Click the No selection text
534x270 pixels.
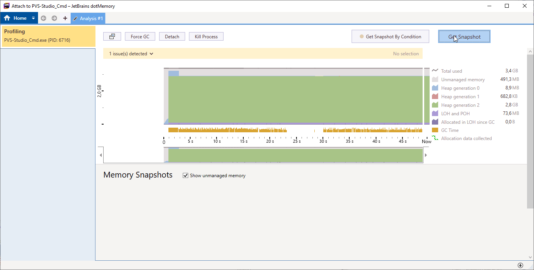(x=406, y=54)
